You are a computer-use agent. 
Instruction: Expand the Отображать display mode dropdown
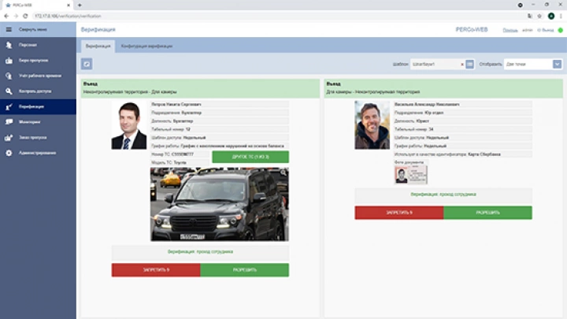point(557,64)
